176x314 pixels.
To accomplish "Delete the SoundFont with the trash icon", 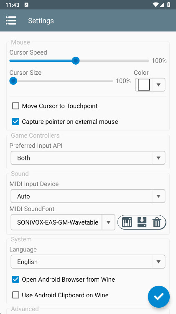I will [156, 222].
